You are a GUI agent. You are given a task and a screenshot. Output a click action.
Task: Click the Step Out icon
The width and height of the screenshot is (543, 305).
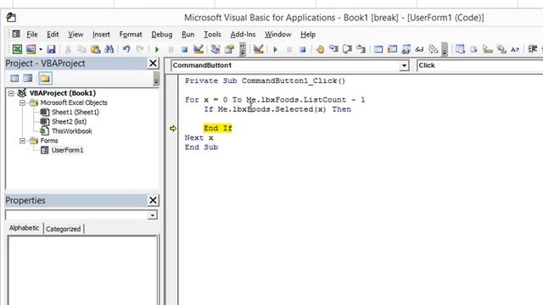pyautogui.click(x=361, y=49)
